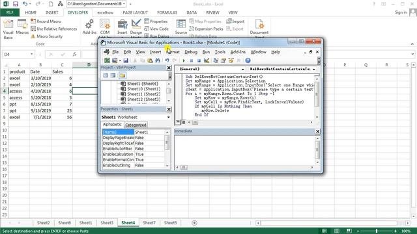This screenshot has width=417, height=234.
Task: Save Book1 from the VBA toolbar
Action: coord(126,60)
